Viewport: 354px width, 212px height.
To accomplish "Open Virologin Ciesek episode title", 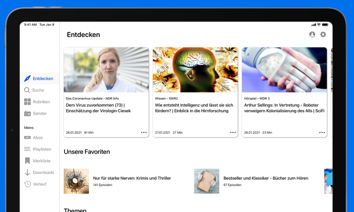I will (x=98, y=108).
